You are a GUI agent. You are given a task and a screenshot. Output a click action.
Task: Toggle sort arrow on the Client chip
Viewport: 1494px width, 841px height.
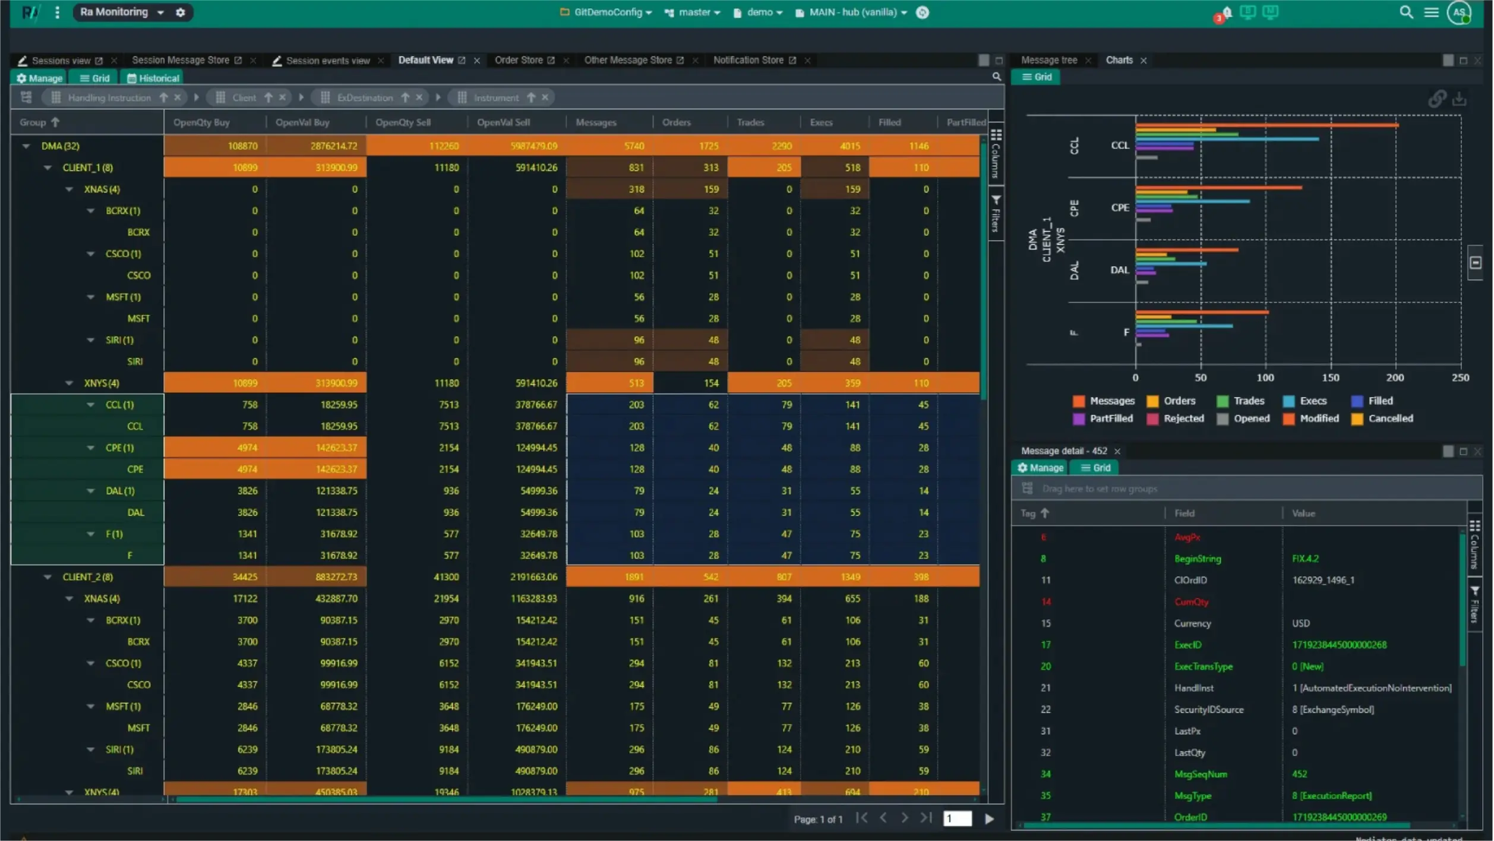269,97
